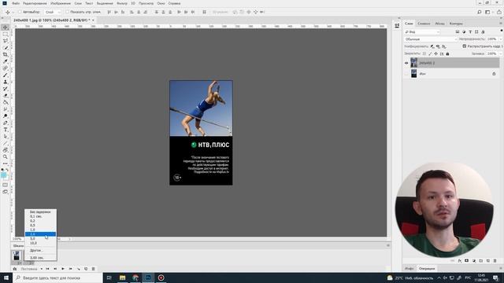Open the Постоянно looping options dropdown
504x283 pixels.
pos(31,269)
